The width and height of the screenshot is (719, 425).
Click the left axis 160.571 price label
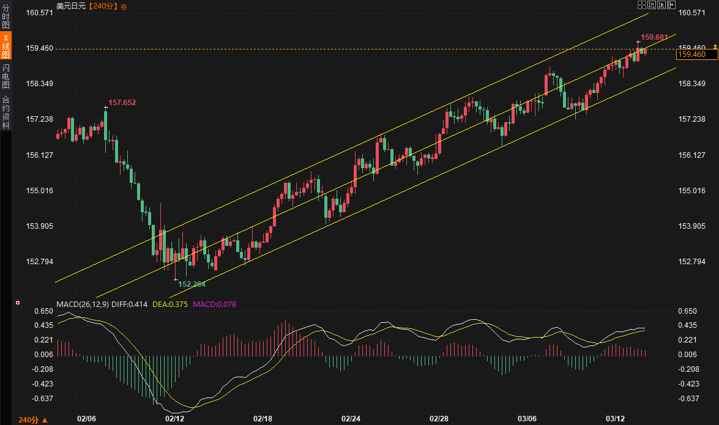click(39, 12)
